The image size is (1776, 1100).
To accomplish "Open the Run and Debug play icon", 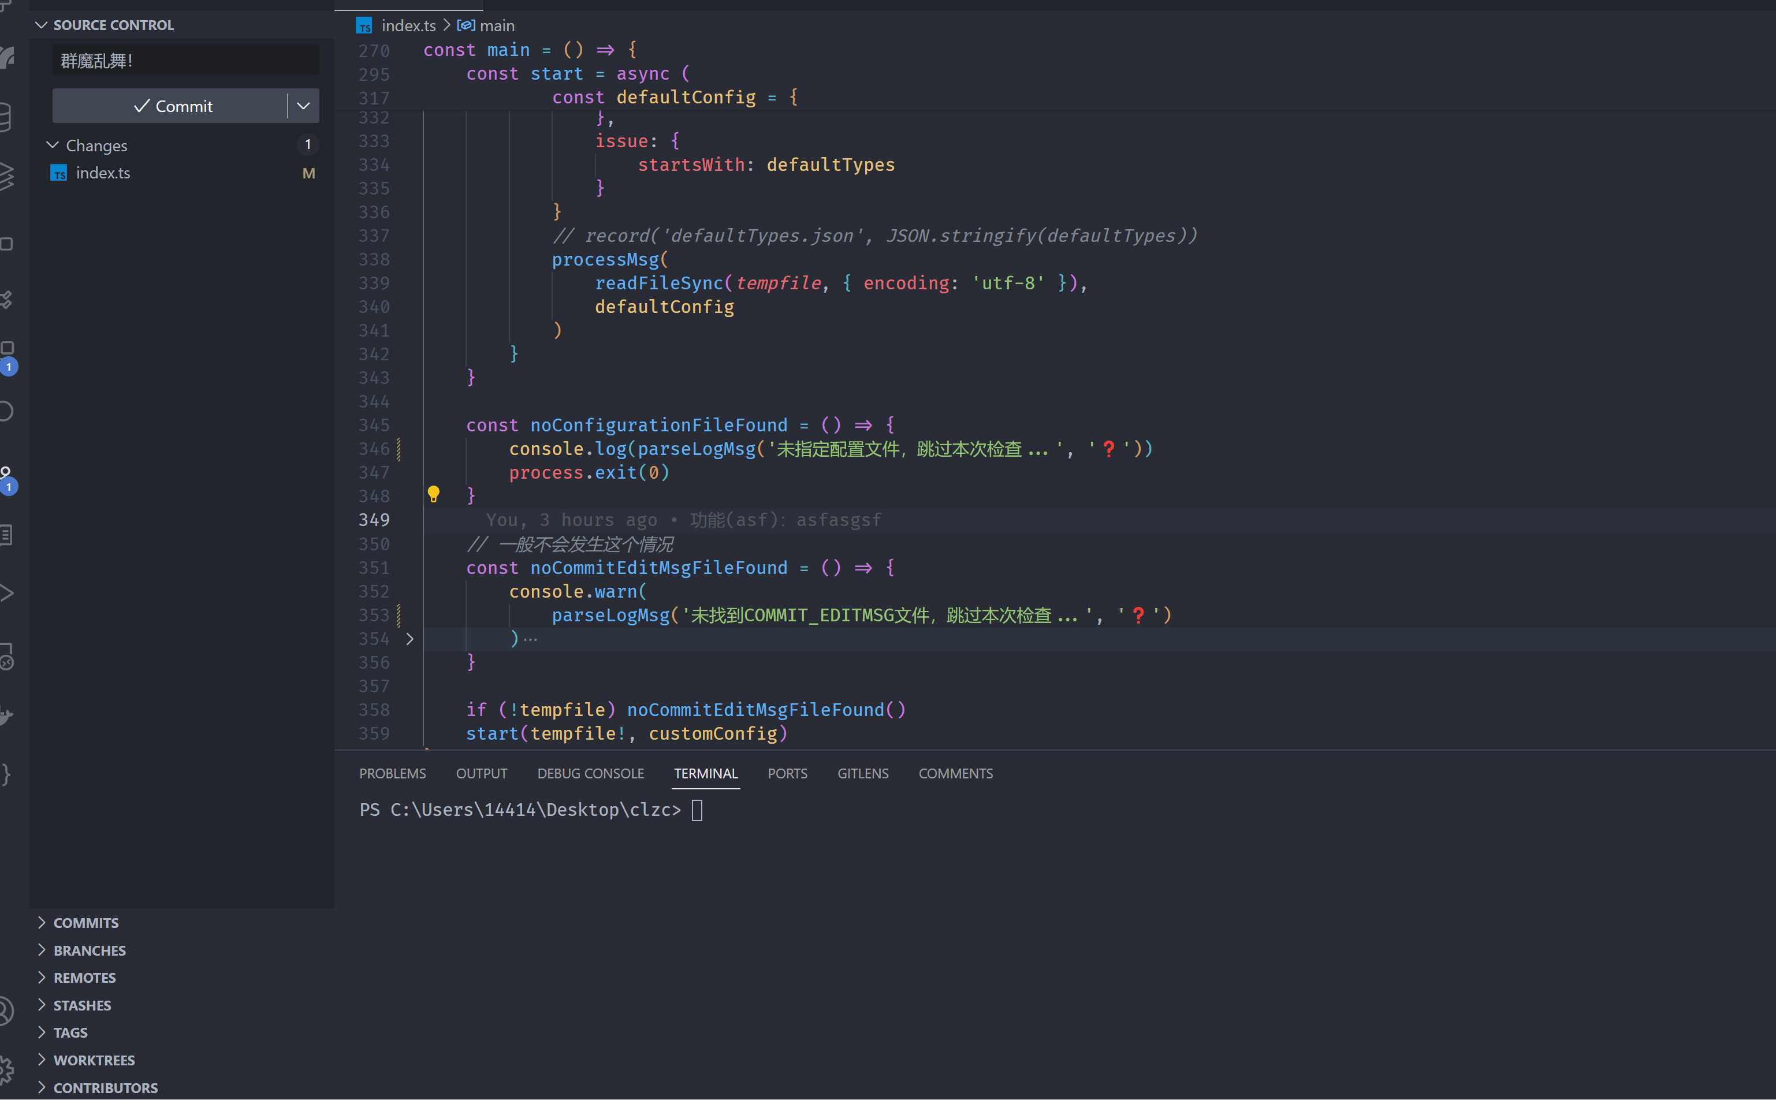I will click(x=6, y=593).
